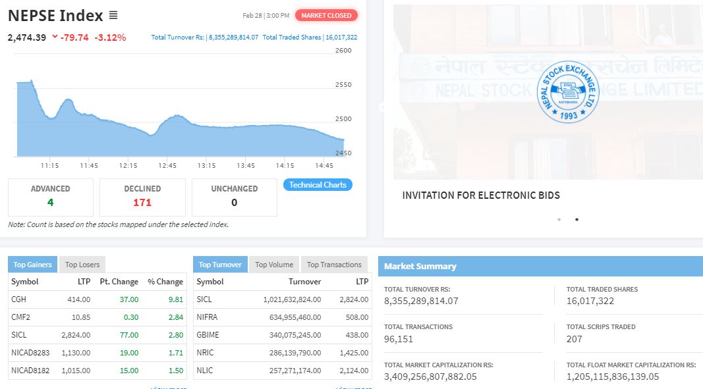Viewport: 703px width, 389px height.
Task: Open the menu icon beside NEPSE Index
Action: click(x=113, y=15)
